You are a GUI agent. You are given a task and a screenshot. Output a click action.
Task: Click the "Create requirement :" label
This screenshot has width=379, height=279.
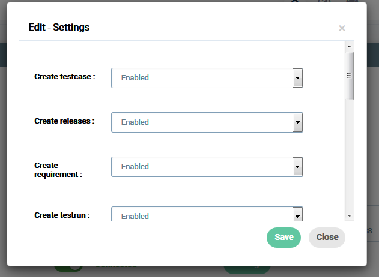(x=58, y=170)
